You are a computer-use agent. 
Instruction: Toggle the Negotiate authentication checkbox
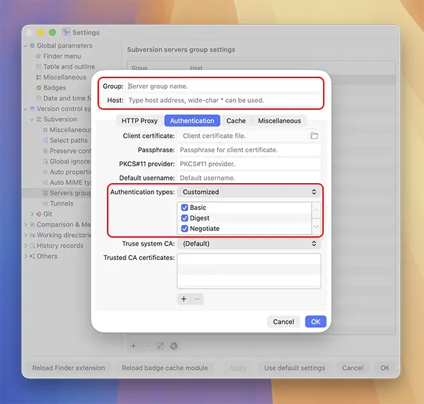coord(184,229)
